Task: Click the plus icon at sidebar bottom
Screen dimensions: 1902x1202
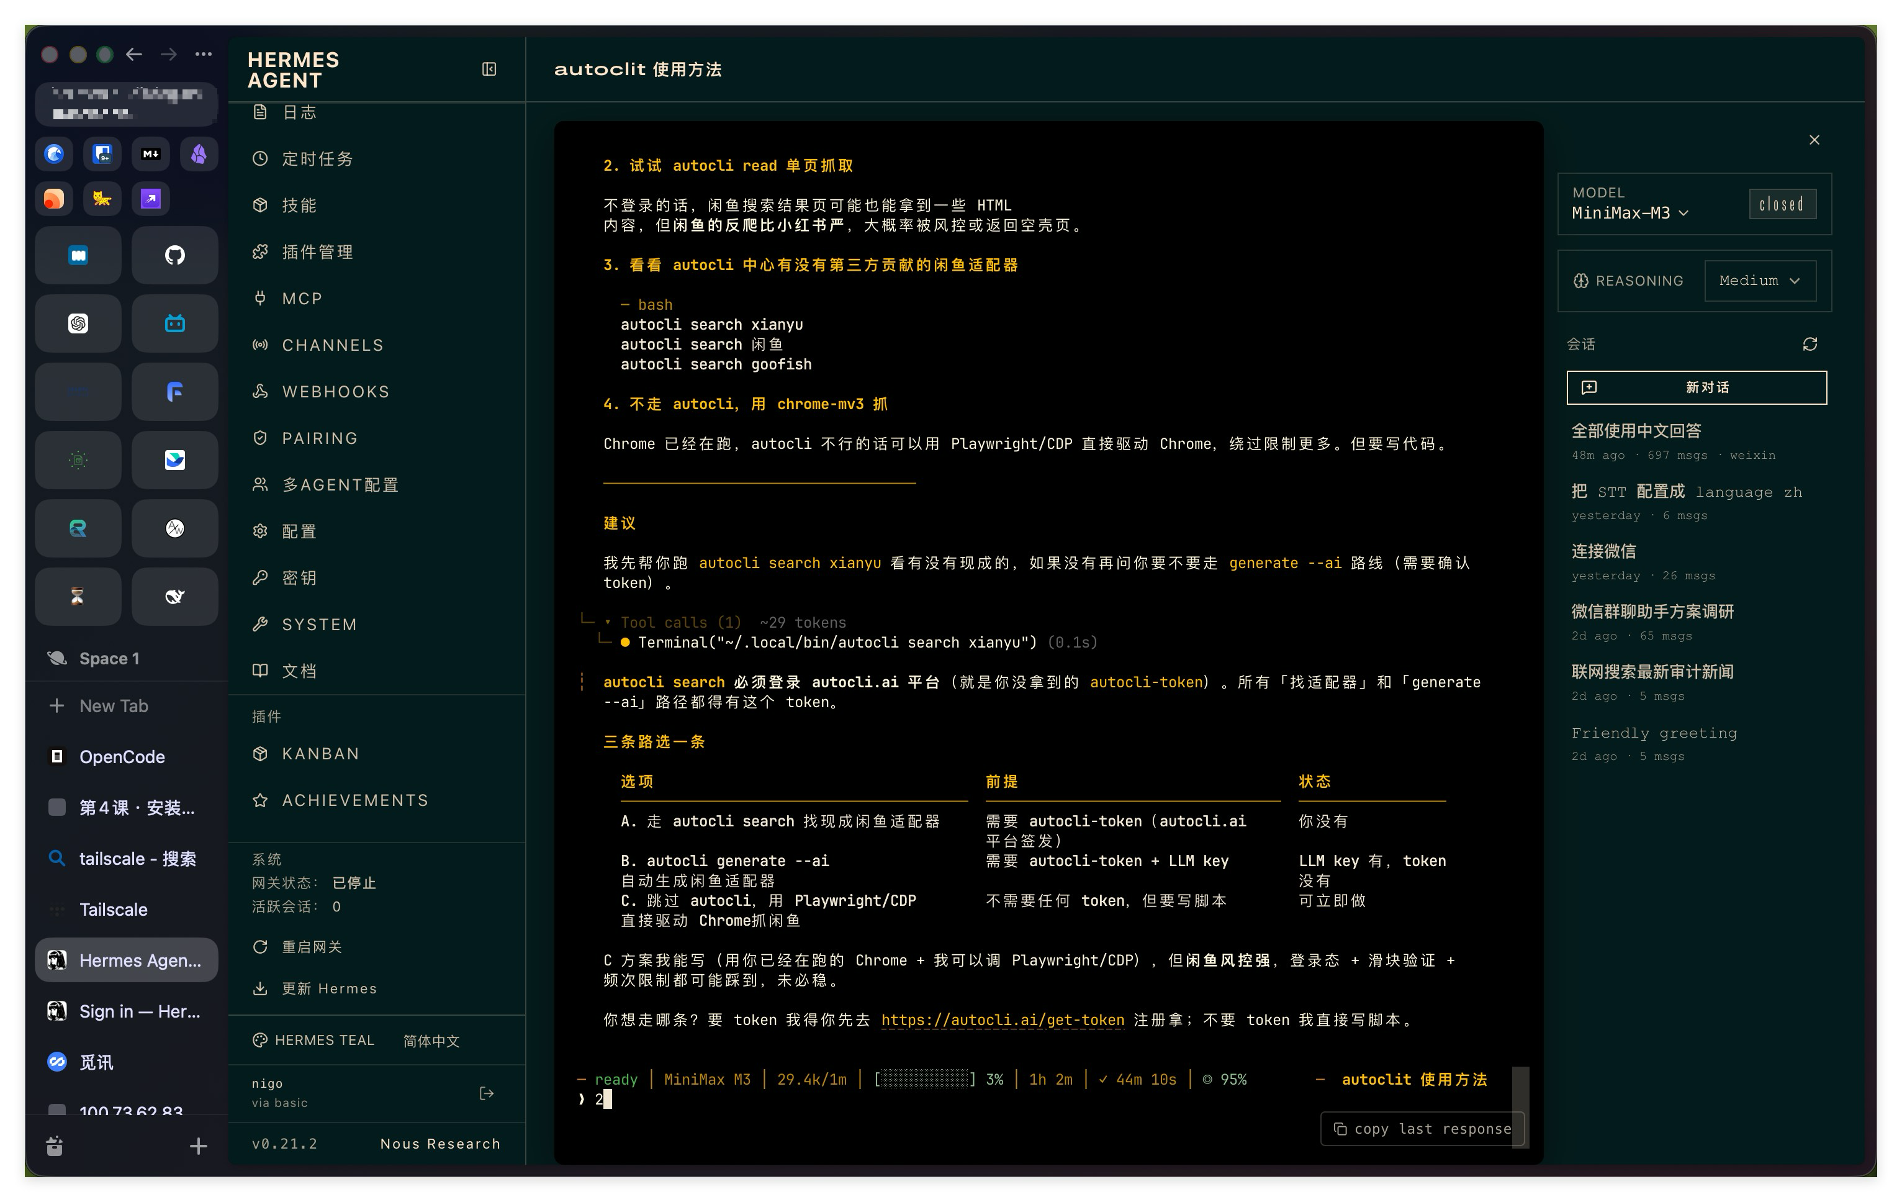Action: (198, 1146)
